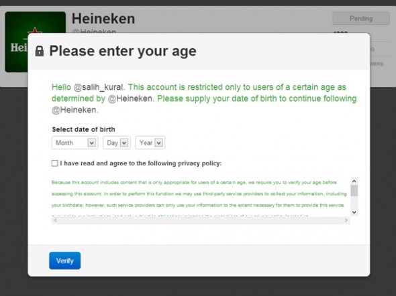This screenshot has width=396, height=296.
Task: Open the Day dropdown
Action: point(117,143)
